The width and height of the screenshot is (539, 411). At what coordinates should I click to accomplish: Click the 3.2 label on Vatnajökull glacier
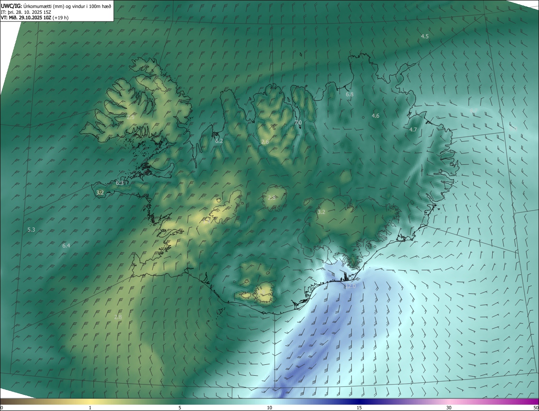click(x=321, y=212)
